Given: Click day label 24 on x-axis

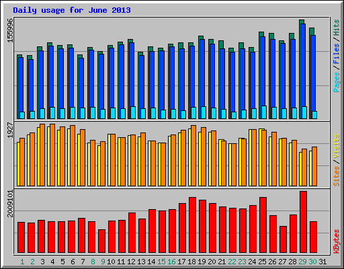Looking at the screenshot, I should [252, 262].
